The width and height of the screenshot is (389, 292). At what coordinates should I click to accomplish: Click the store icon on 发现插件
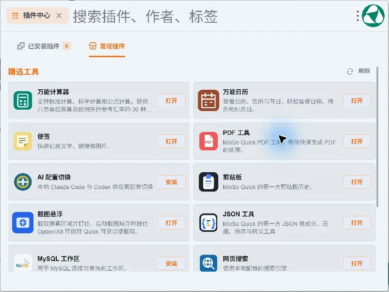tap(93, 46)
